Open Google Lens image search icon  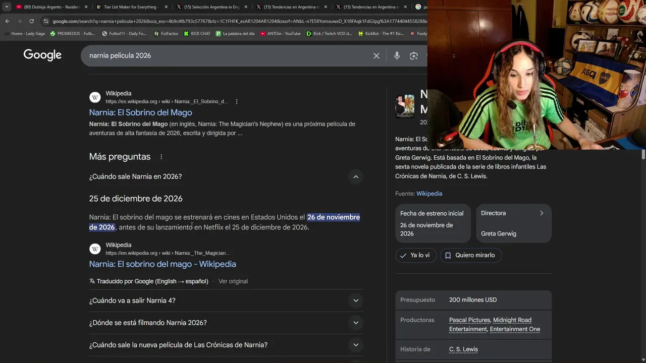click(414, 56)
